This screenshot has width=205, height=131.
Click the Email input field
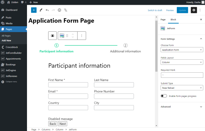click(x=68, y=96)
